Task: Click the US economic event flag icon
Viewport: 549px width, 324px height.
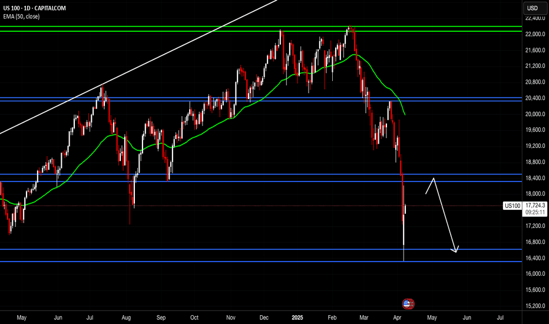Action: (x=407, y=304)
